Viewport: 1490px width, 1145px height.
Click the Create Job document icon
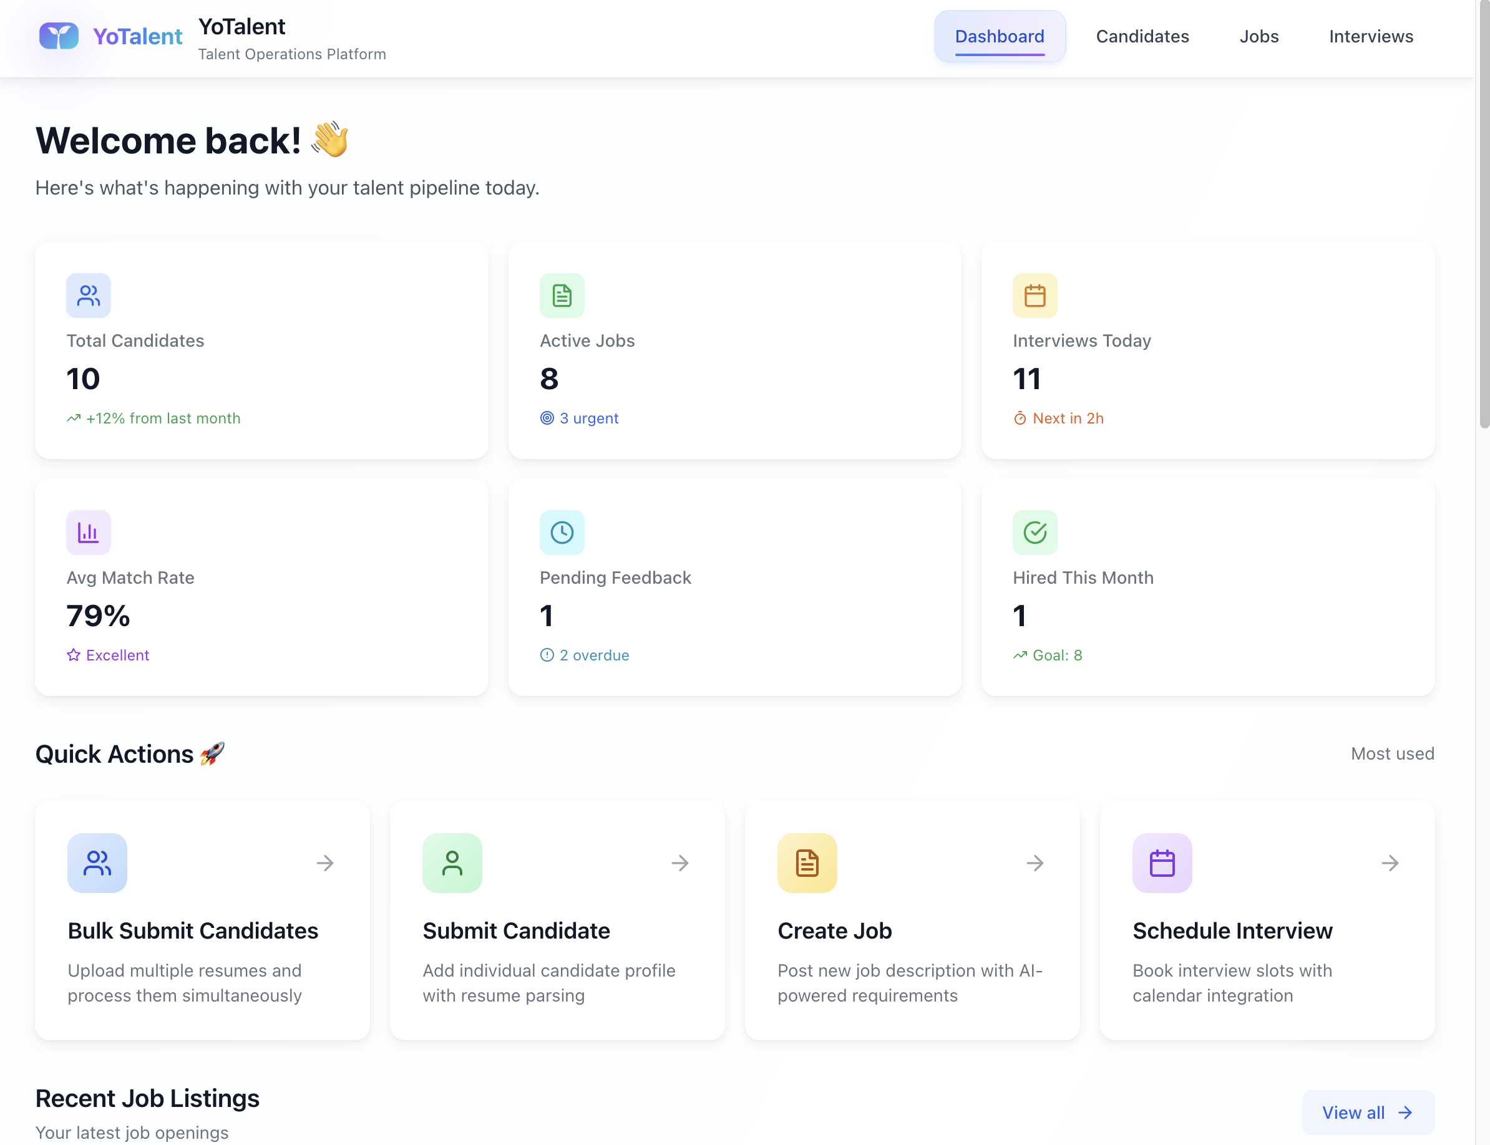[x=806, y=863]
